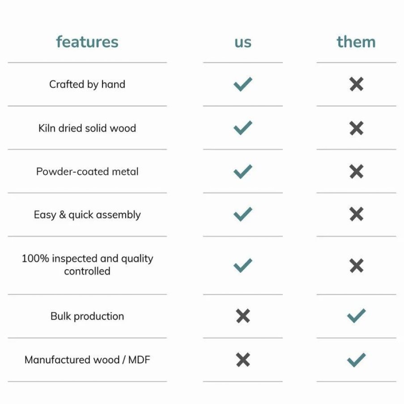Click the 'them' cross for Crafted by hand
Image resolution: width=404 pixels, height=404 pixels.
(x=356, y=84)
